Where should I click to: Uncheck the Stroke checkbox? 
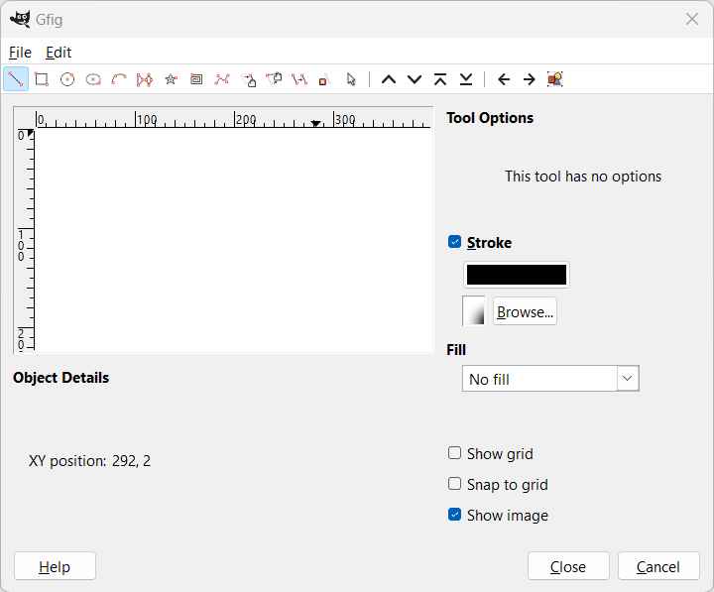454,241
